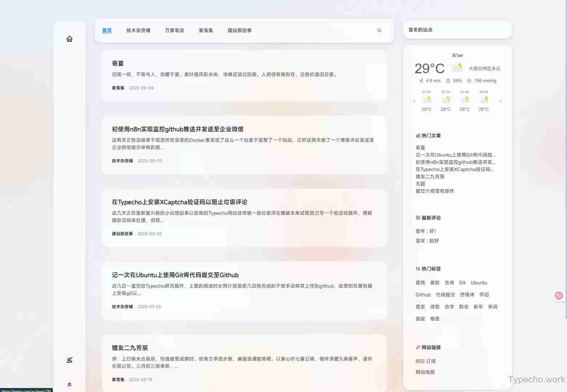
Task: Click the 01:00 forecast weather icon
Action: [x=426, y=100]
